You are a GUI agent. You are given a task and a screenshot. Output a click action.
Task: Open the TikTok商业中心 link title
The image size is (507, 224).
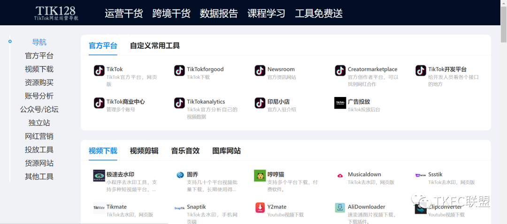click(125, 102)
